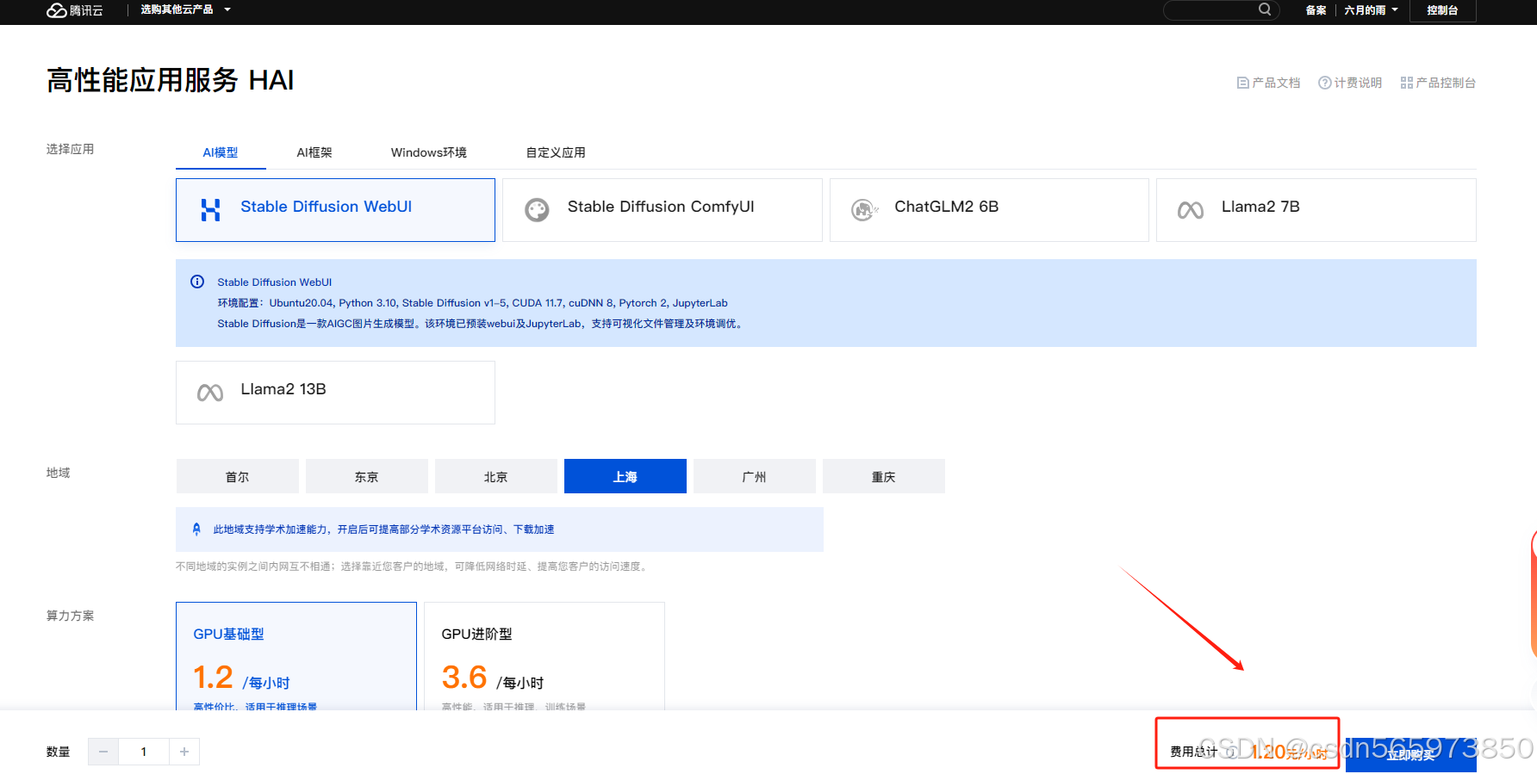This screenshot has height=774, width=1537.
Task: Select the Llama2 13B card
Action: click(335, 393)
